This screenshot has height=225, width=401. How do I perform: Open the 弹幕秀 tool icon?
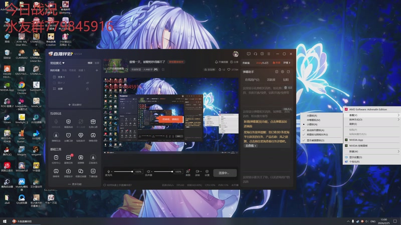(56, 171)
